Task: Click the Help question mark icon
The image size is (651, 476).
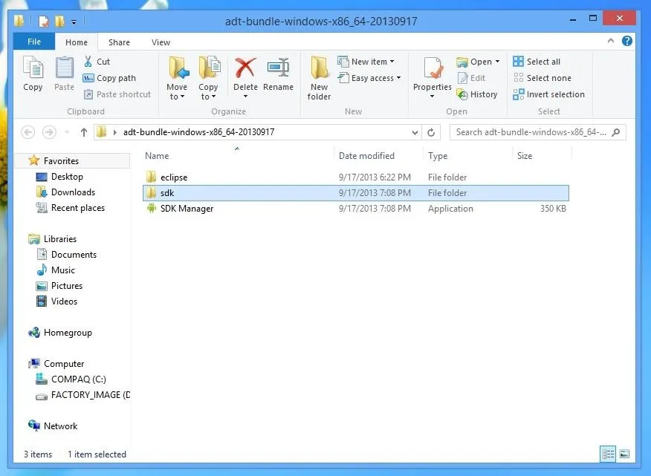Action: [x=627, y=41]
